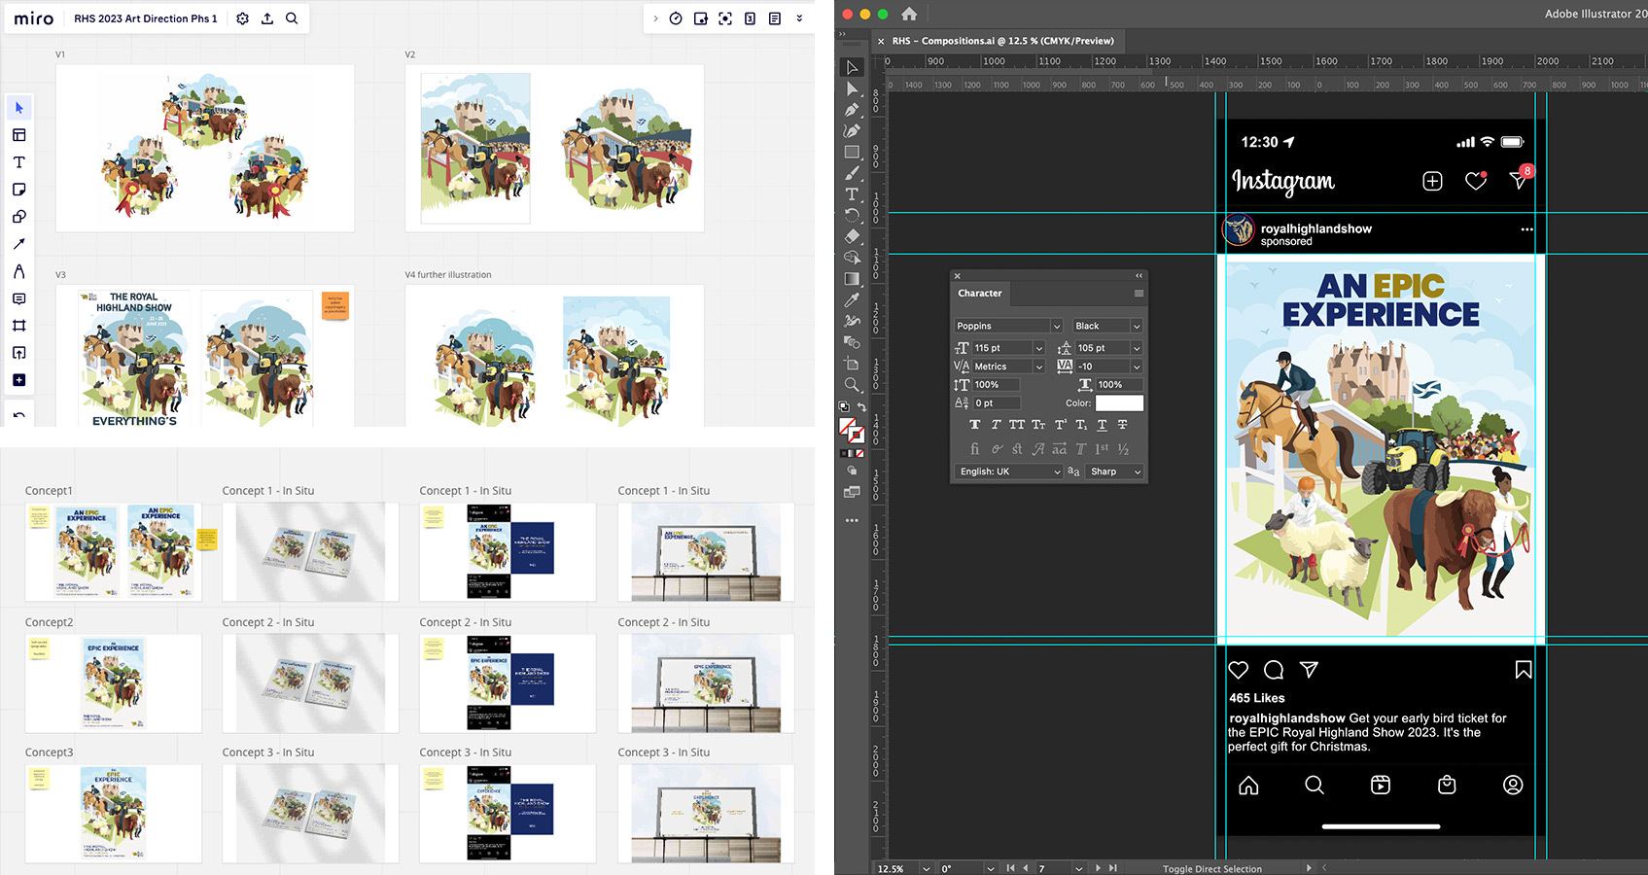Select the Zoom tool in Illustrator
1648x875 pixels.
[852, 385]
